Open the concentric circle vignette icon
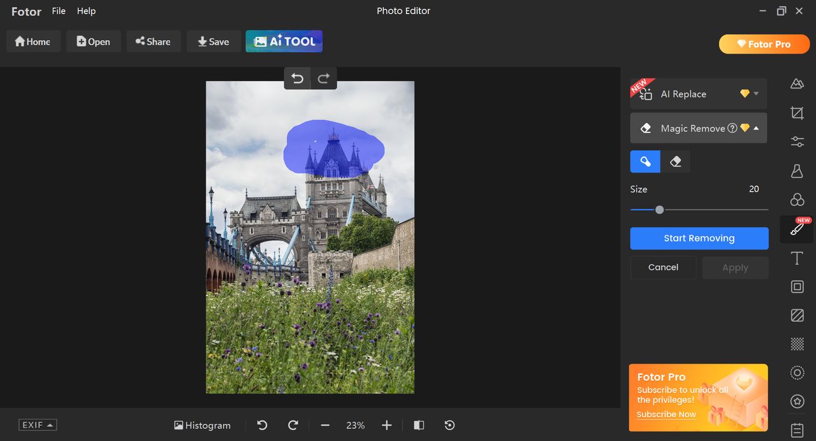This screenshot has height=441, width=816. [x=797, y=373]
